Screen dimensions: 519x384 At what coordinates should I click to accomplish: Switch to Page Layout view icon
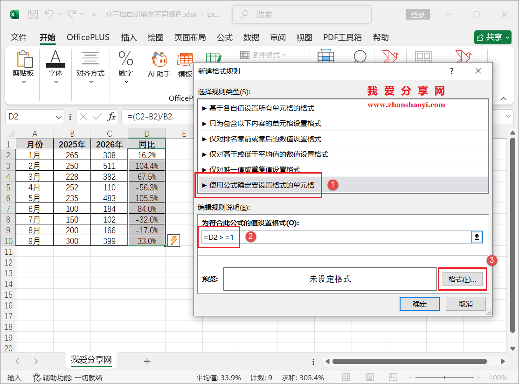(370, 377)
